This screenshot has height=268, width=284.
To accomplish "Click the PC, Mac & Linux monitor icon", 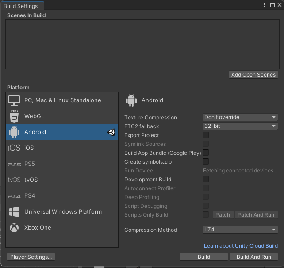I will (x=14, y=100).
